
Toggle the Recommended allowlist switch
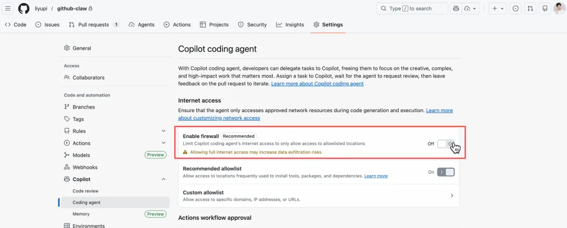tap(446, 172)
